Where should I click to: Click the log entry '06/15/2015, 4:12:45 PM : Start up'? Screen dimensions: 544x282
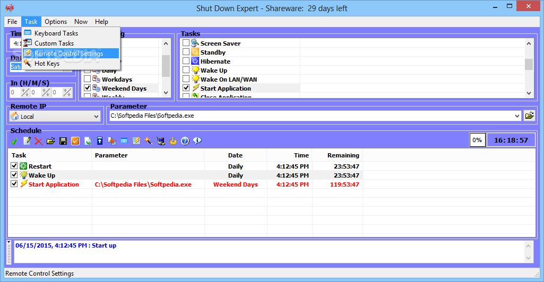pyautogui.click(x=66, y=245)
